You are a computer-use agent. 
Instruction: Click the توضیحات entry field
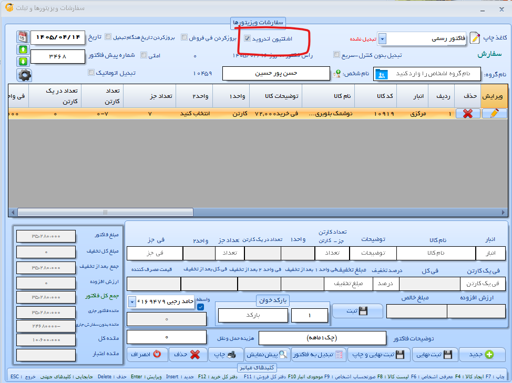(373, 253)
